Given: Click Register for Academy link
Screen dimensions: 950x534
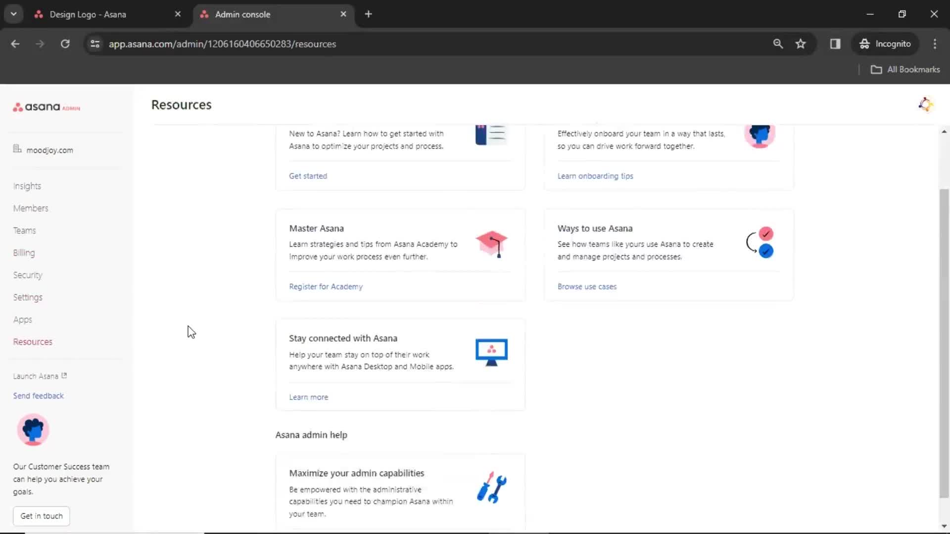Looking at the screenshot, I should 326,286.
